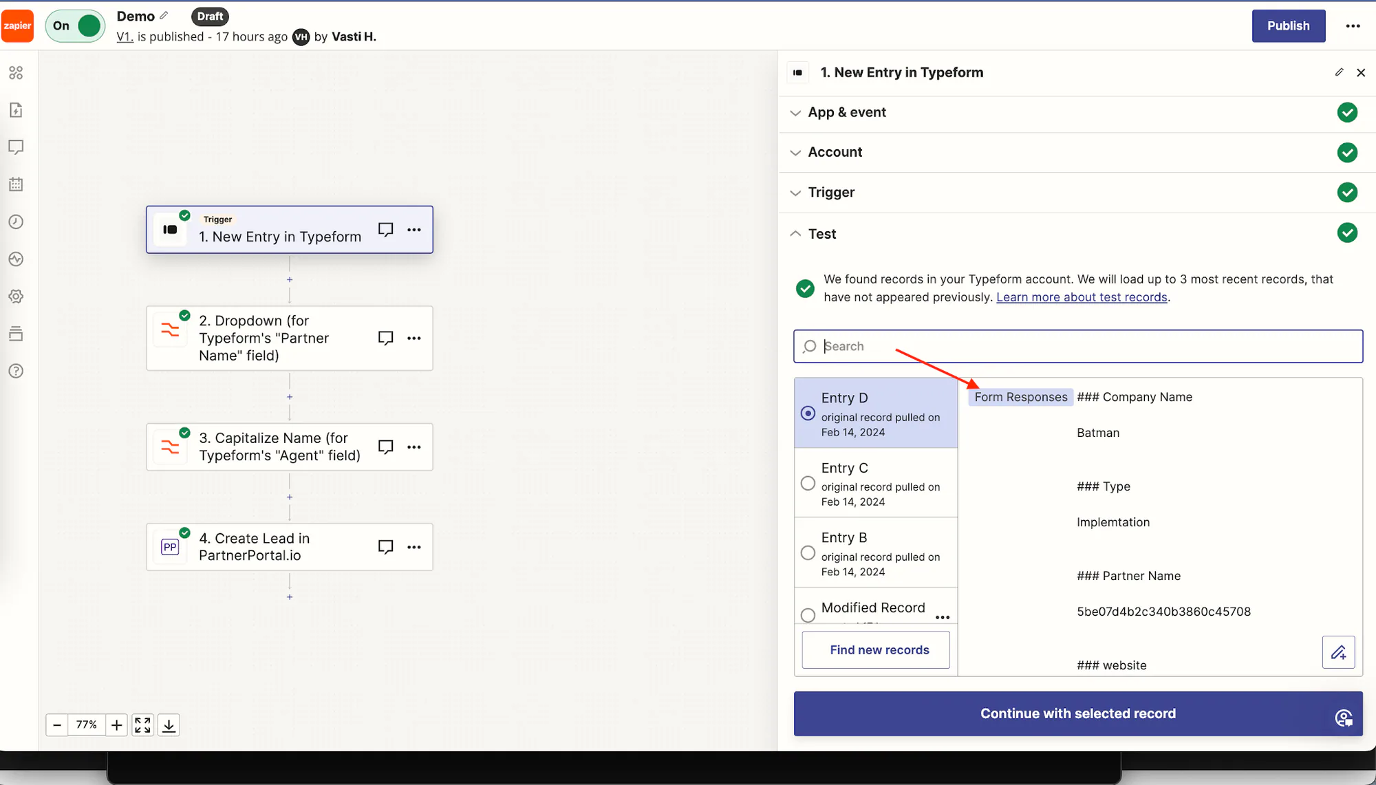Open the settings gear sidebar icon
Image resolution: width=1376 pixels, height=785 pixels.
point(16,297)
